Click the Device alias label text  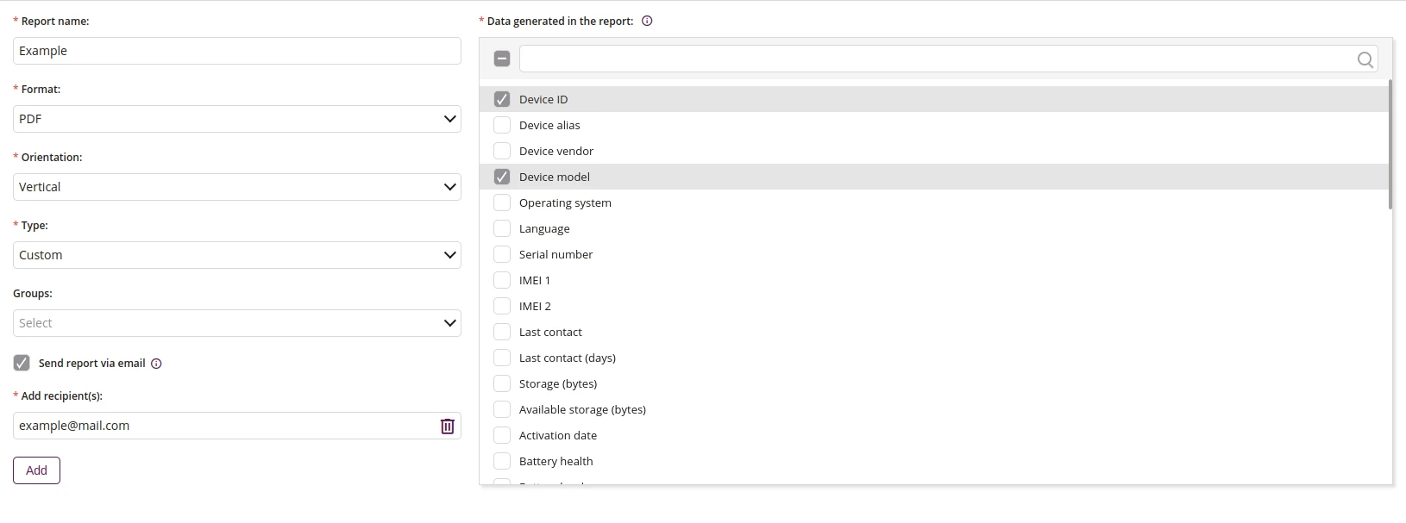(549, 125)
